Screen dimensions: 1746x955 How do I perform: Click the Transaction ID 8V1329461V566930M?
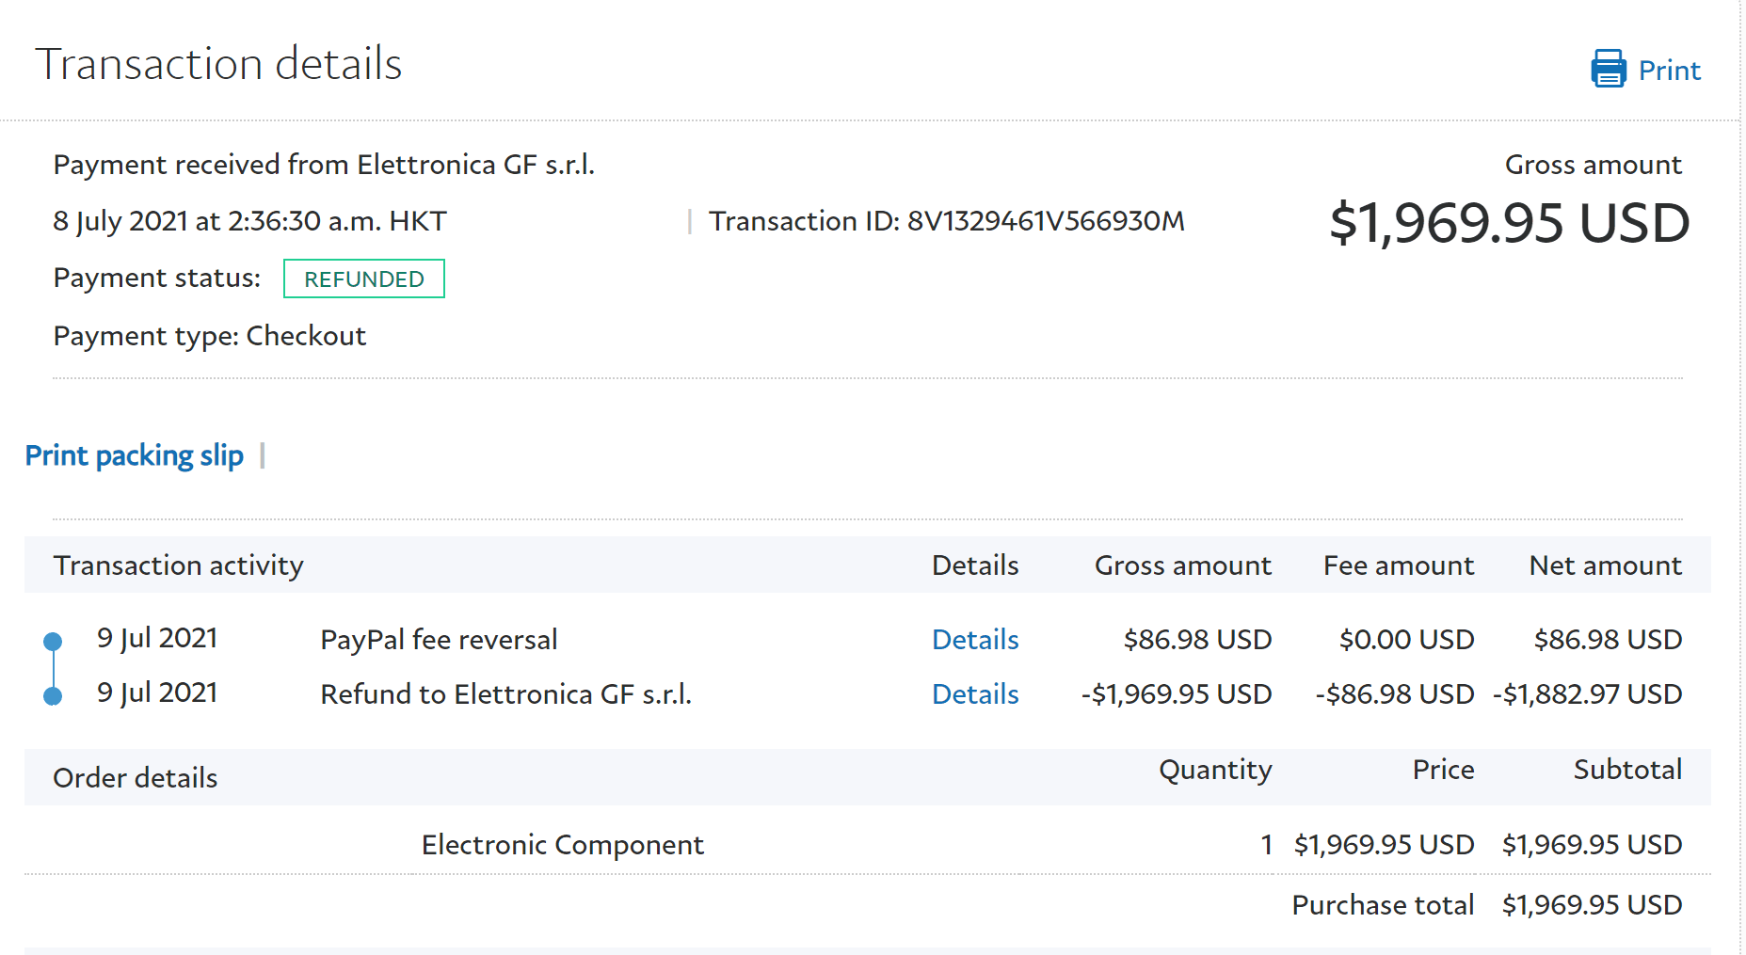point(1045,221)
